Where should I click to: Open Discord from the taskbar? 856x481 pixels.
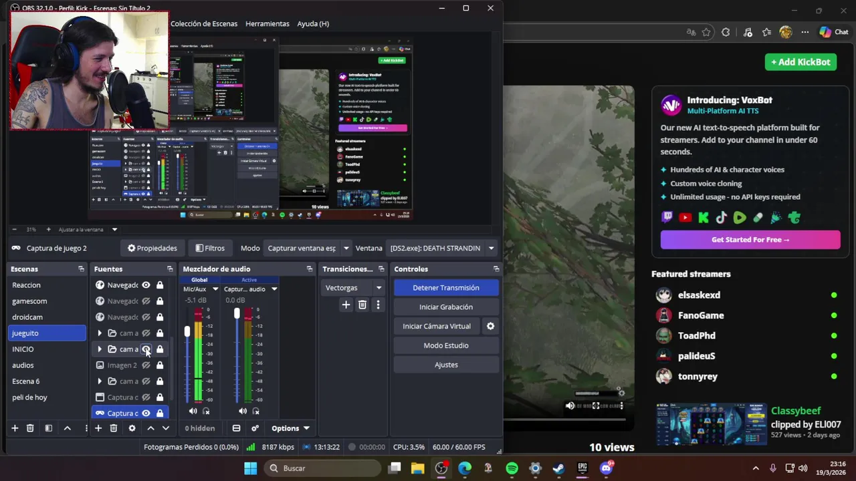tap(606, 468)
